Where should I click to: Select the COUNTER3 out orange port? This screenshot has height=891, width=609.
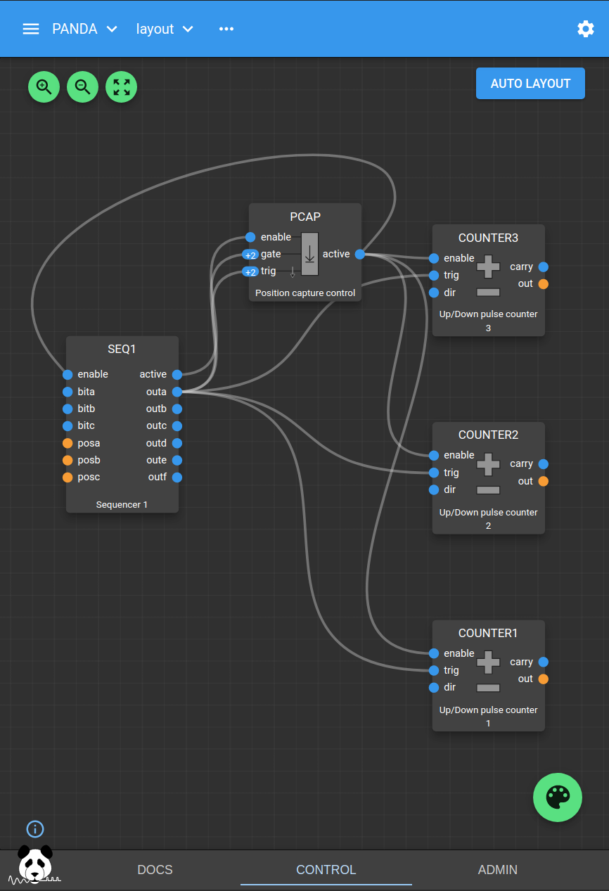(x=543, y=284)
